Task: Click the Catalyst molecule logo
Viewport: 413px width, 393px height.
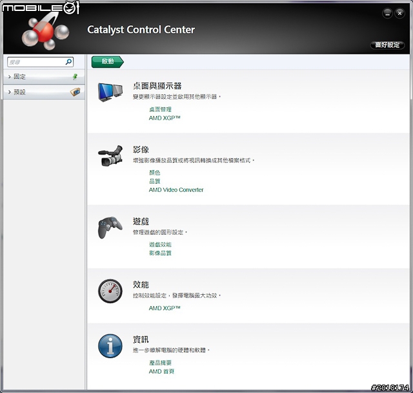Action: point(46,32)
